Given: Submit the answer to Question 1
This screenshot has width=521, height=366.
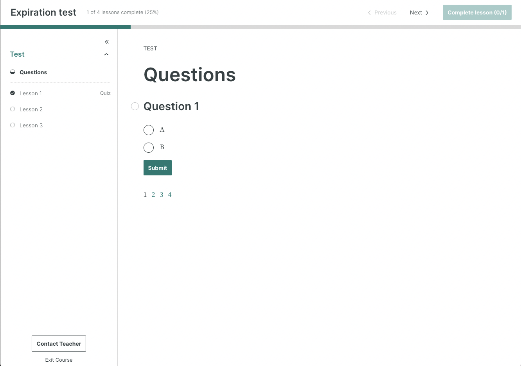Looking at the screenshot, I should (158, 168).
